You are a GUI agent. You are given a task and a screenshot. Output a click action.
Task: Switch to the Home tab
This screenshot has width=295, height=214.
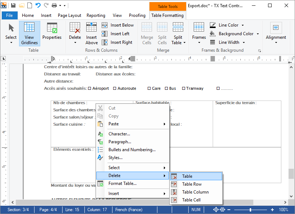tap(28, 15)
